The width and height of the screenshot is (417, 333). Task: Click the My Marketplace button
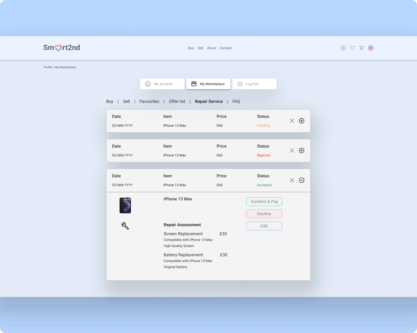(x=209, y=84)
